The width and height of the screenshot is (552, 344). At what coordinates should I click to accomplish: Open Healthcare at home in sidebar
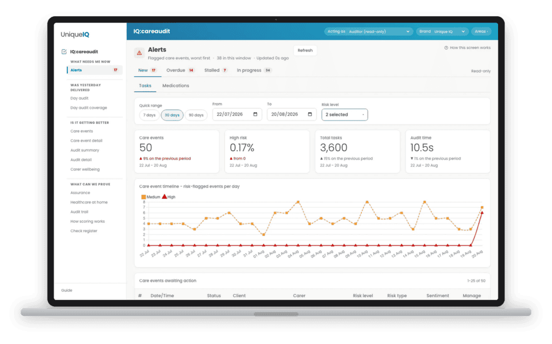coord(89,202)
